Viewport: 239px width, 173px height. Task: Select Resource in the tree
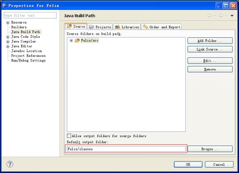[x=19, y=22]
